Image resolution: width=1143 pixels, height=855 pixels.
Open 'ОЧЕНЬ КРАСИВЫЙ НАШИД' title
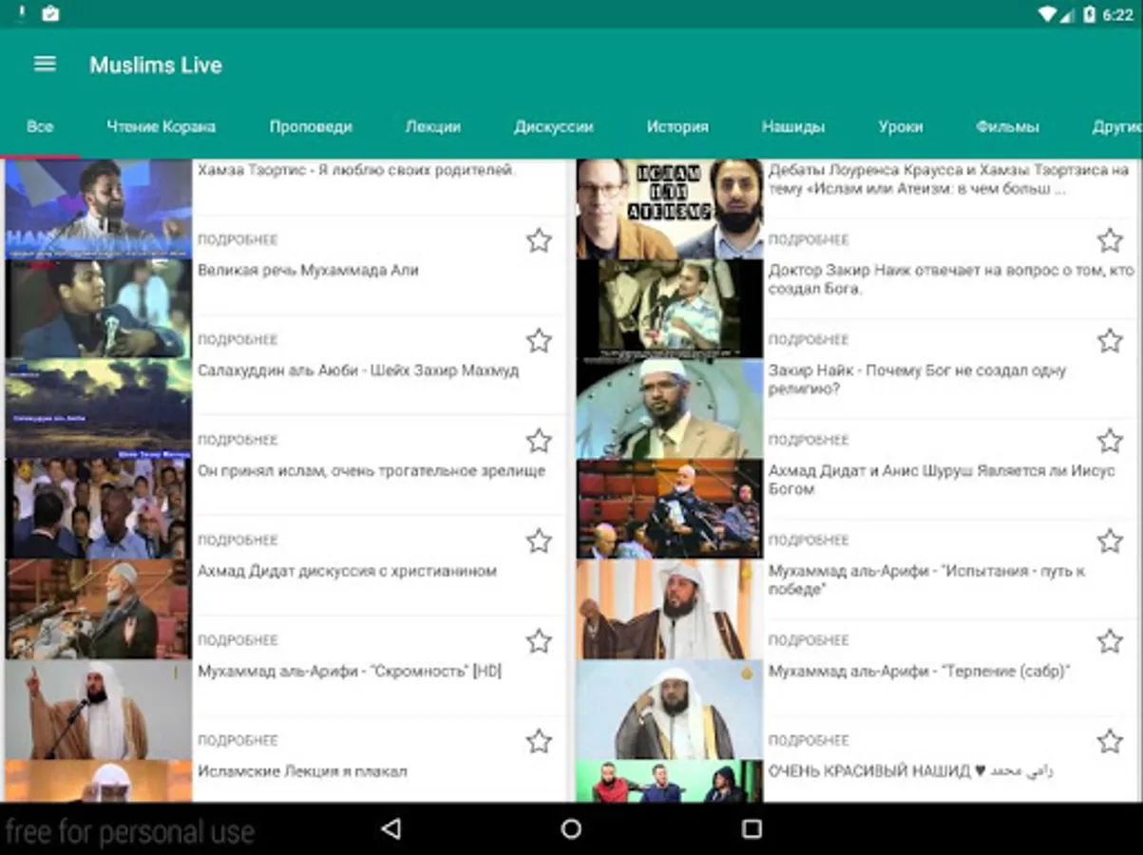pyautogui.click(x=910, y=771)
